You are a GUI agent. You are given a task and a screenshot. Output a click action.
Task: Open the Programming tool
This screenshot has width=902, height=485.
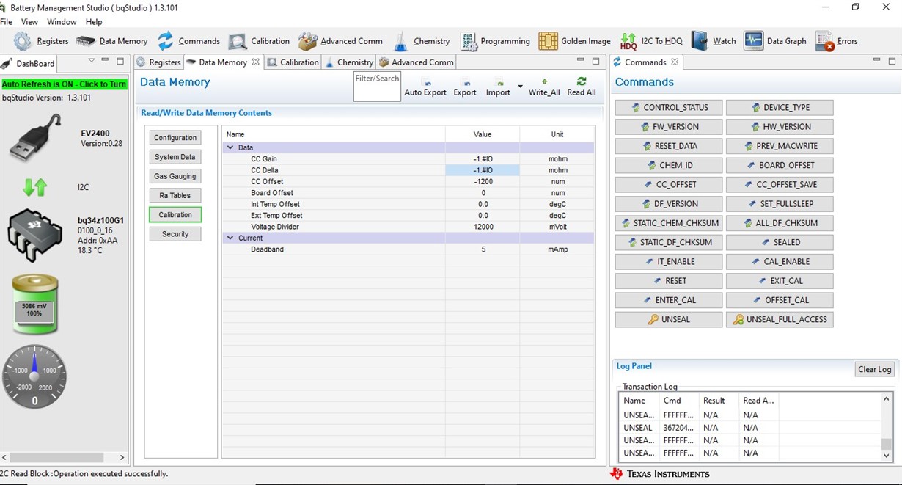[x=495, y=41]
